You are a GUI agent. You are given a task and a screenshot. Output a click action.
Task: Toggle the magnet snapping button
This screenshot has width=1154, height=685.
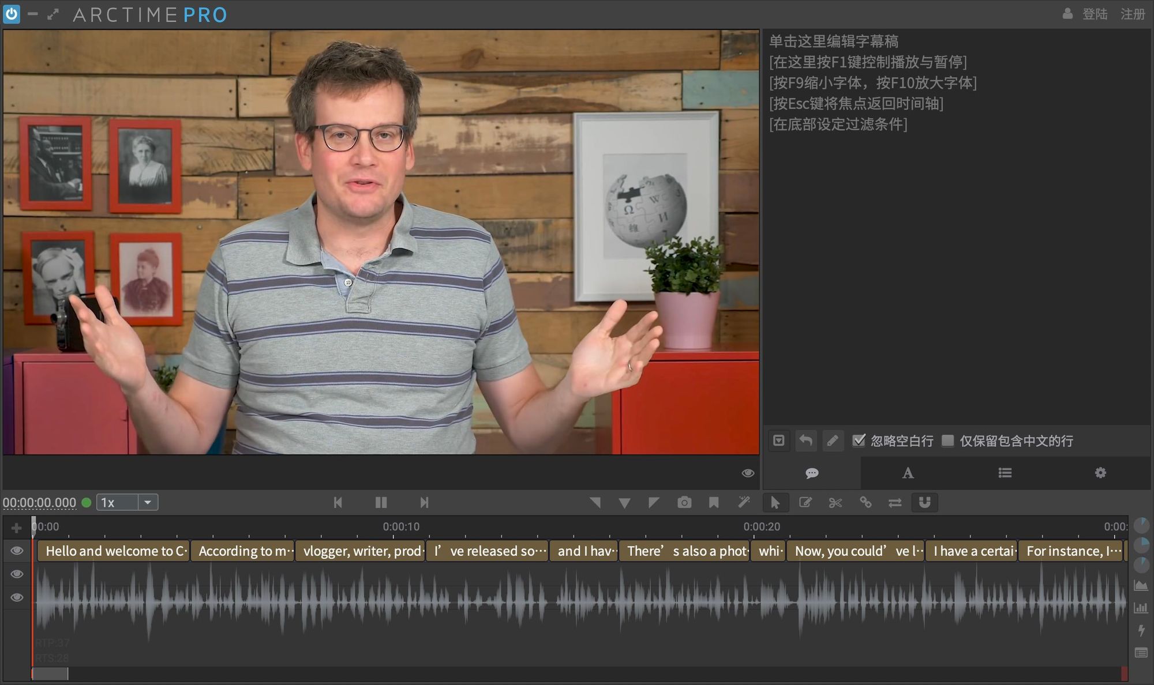point(924,503)
